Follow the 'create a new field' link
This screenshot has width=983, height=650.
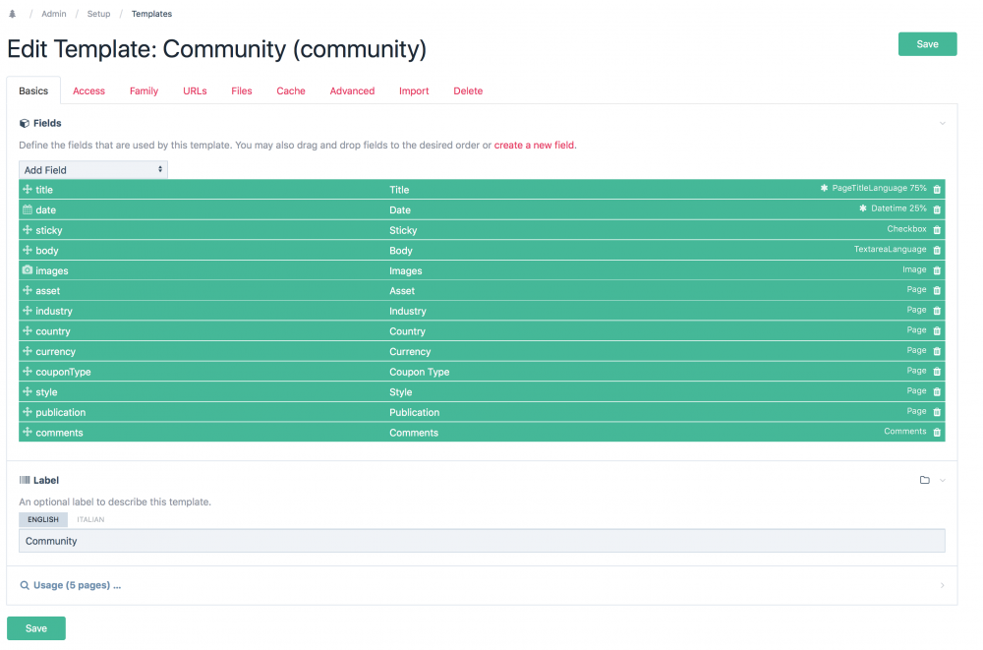click(534, 146)
